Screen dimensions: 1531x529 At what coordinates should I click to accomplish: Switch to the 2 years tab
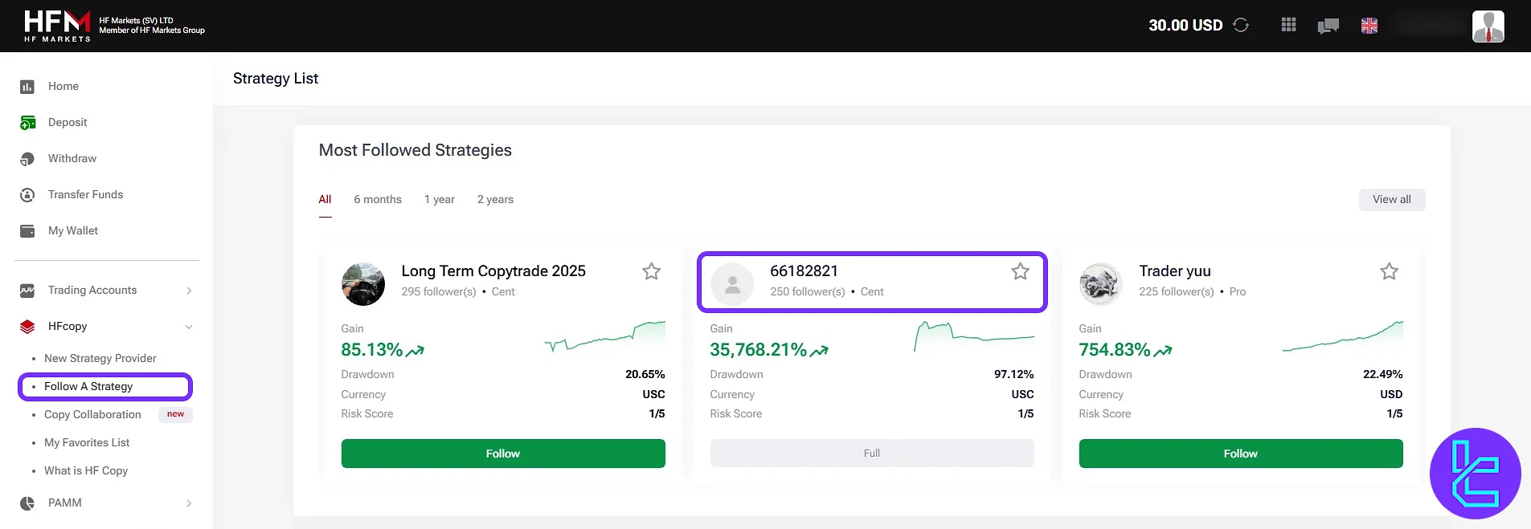(495, 200)
